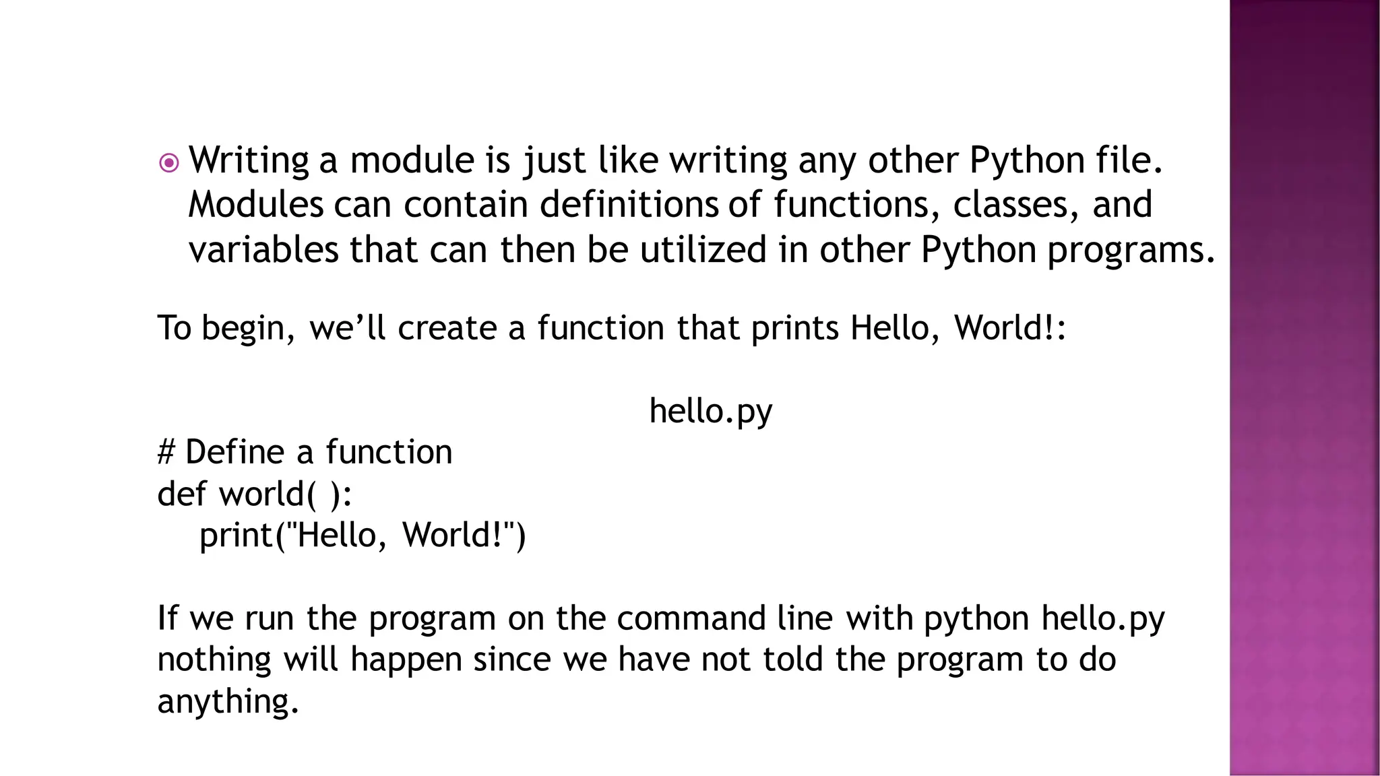Click the "def" keyword in the code

181,494
